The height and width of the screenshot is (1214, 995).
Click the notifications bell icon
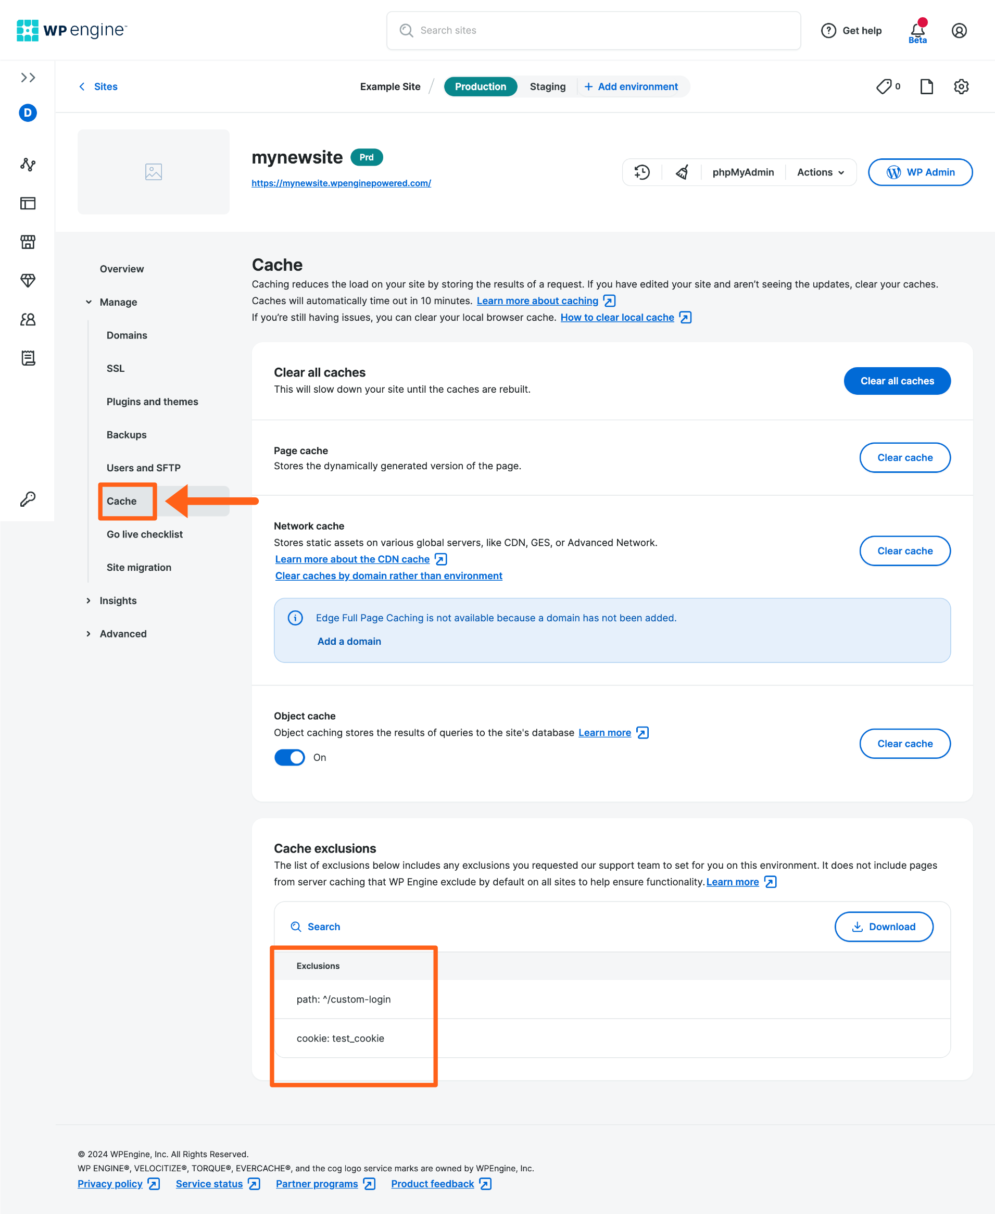click(x=917, y=30)
